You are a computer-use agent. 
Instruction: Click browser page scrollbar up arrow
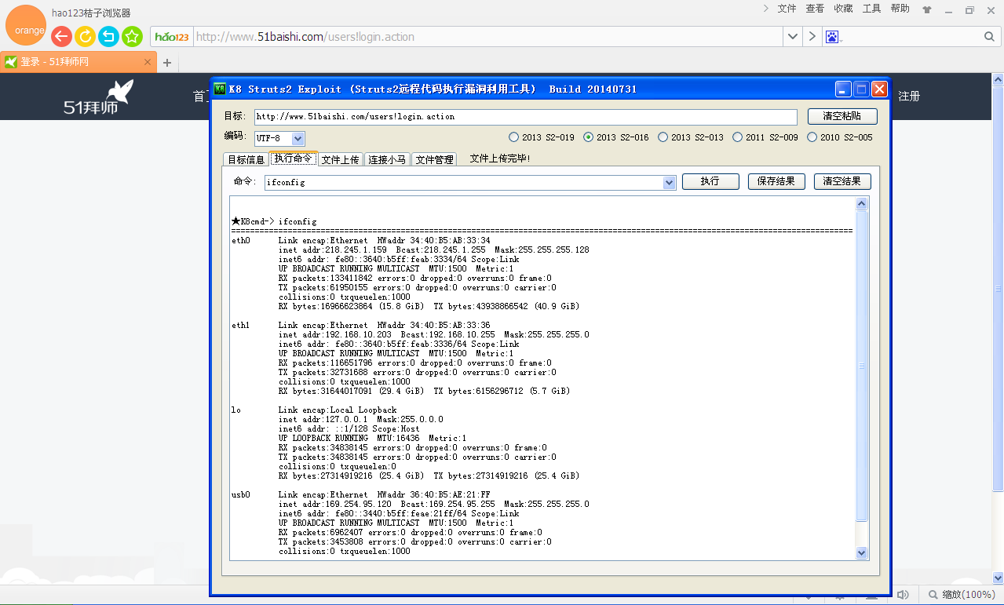pos(998,79)
